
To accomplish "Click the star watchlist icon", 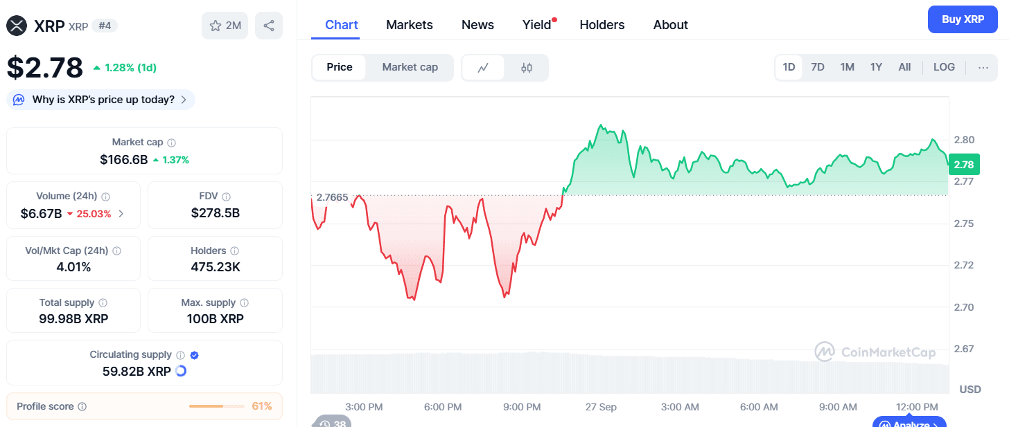I will (x=216, y=26).
